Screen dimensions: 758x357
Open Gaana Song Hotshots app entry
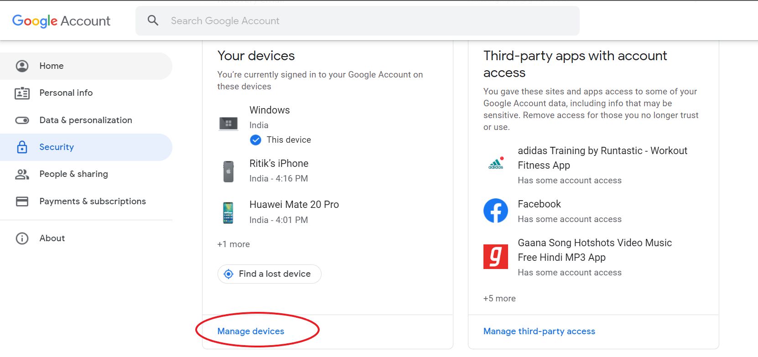[593, 257]
